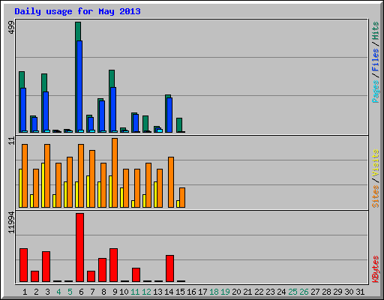The height and width of the screenshot is (300, 384).
Task: Click the title 'Daily usage for May 2013'
Action: click(77, 11)
